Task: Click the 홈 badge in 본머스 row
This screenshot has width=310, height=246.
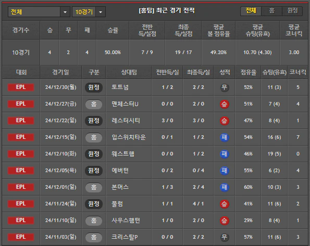Action: coord(94,187)
